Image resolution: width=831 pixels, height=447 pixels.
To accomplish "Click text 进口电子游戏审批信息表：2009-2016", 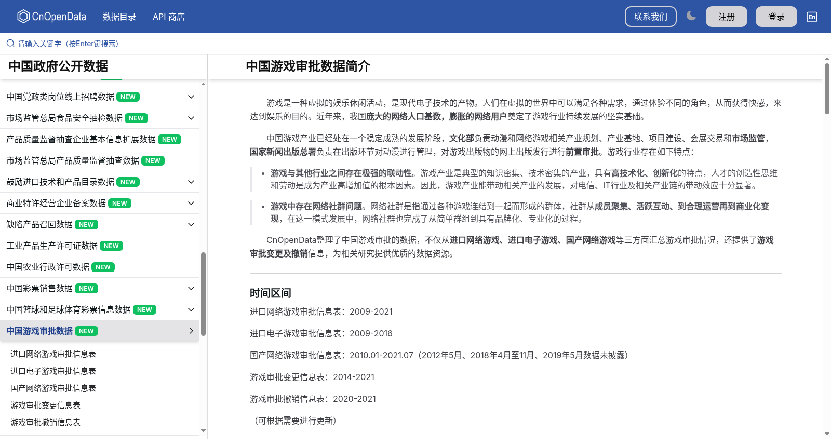I will (x=321, y=333).
